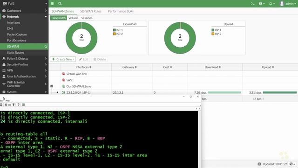The image size is (298, 168).
Task: Click the Our SD-WAN Zone icon
Action: pos(63,86)
